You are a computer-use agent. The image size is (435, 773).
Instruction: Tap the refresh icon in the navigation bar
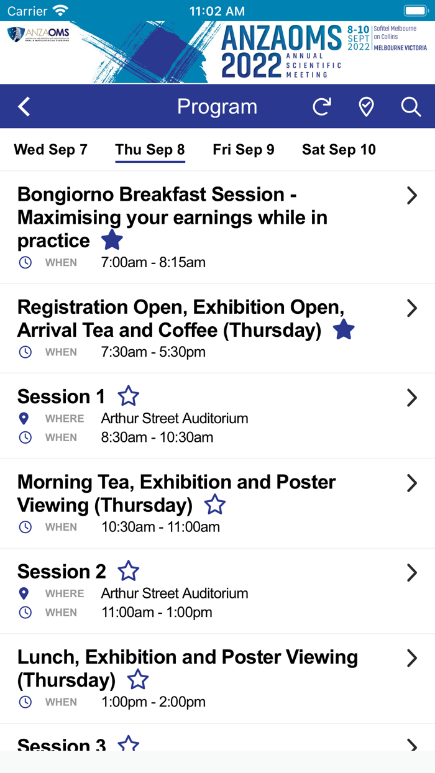point(321,106)
